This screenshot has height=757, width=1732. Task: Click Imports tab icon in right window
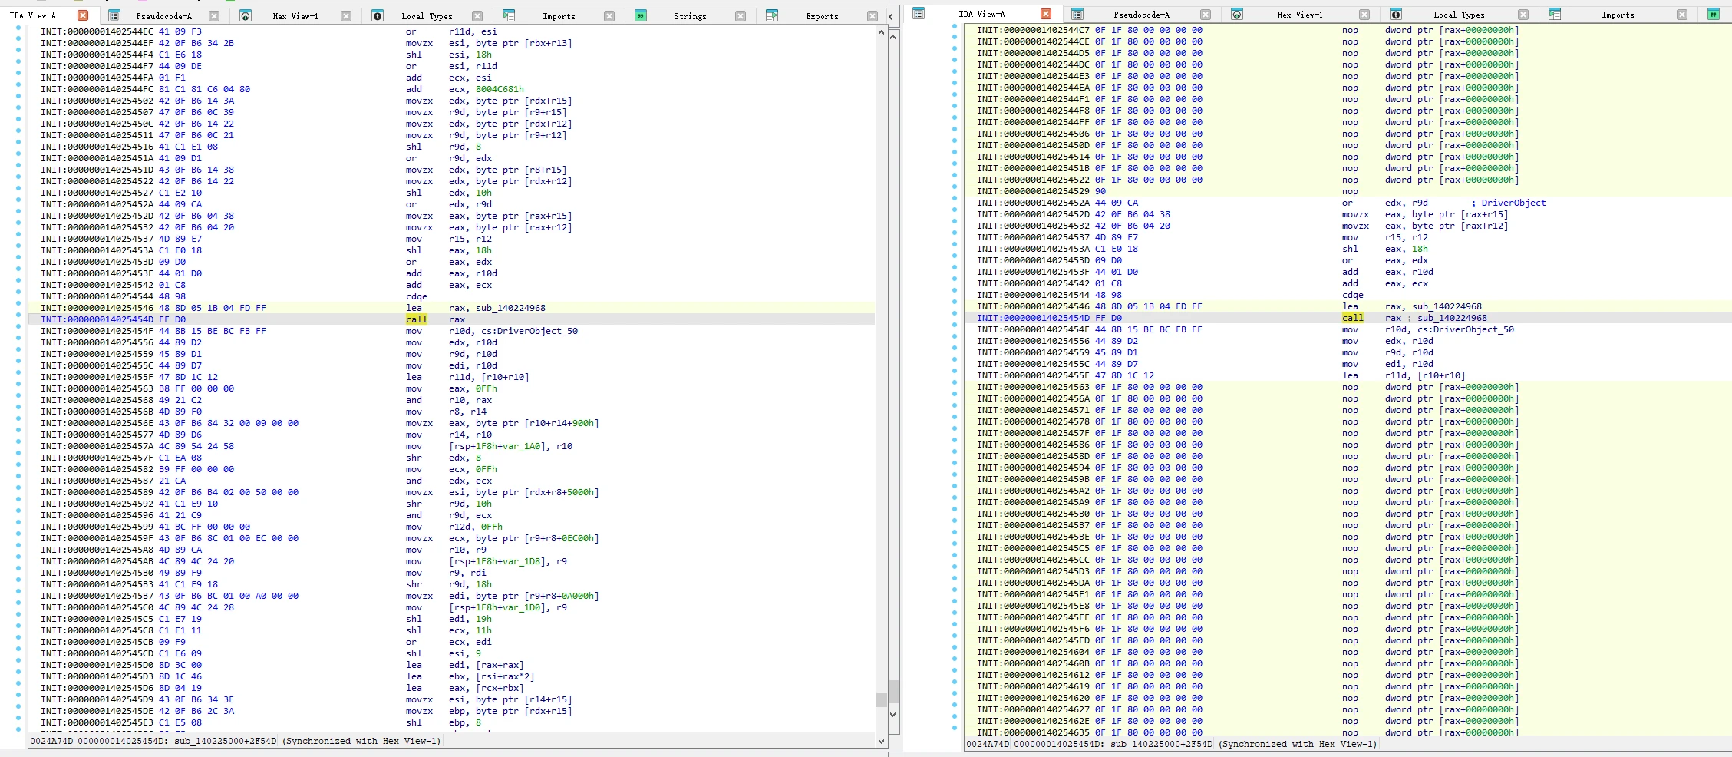pyautogui.click(x=1555, y=14)
